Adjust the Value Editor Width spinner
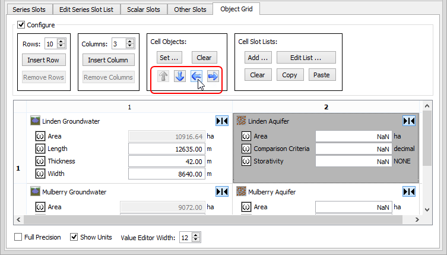Viewport: 447px width, 255px height. tap(196, 238)
